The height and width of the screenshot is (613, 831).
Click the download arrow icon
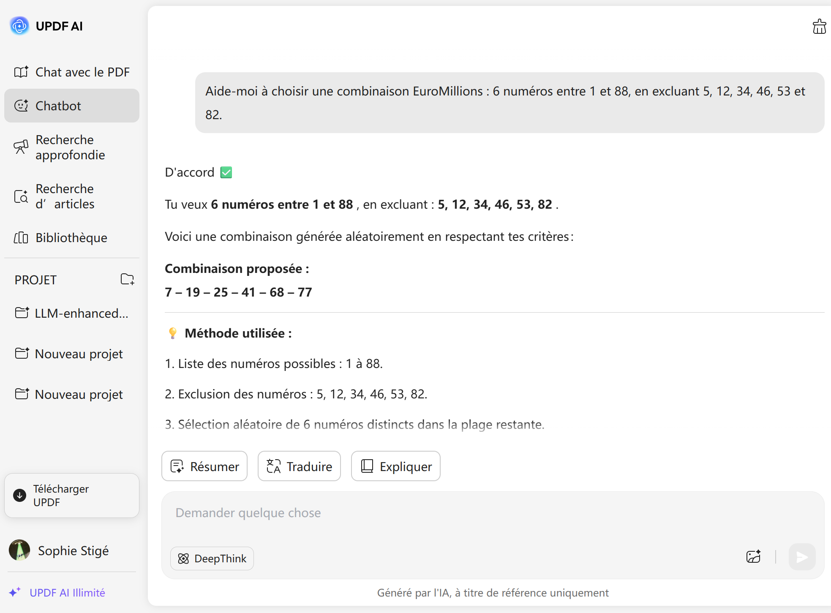pos(20,495)
